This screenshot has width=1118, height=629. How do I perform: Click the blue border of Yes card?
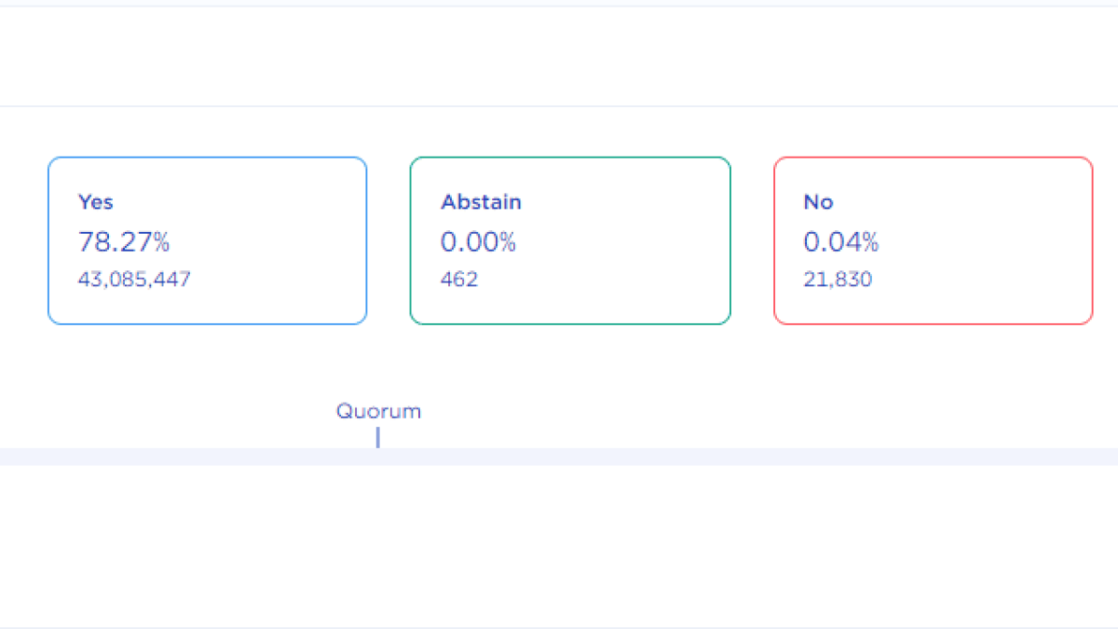(48, 240)
